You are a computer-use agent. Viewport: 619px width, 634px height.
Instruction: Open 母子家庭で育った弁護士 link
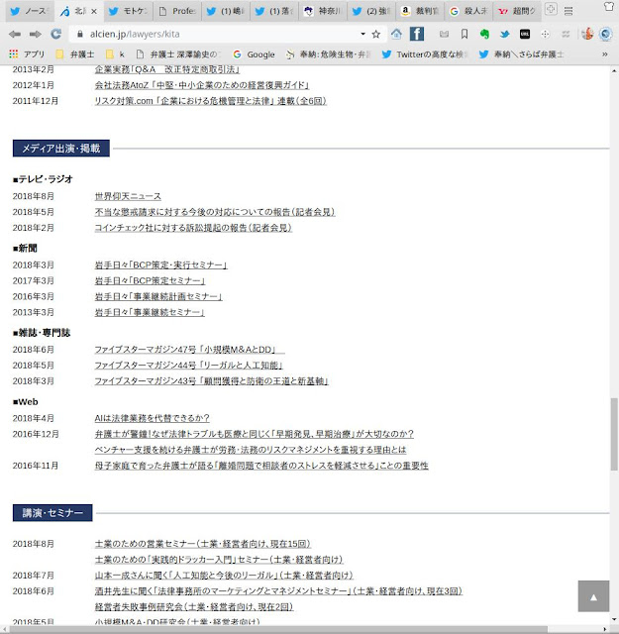[261, 466]
